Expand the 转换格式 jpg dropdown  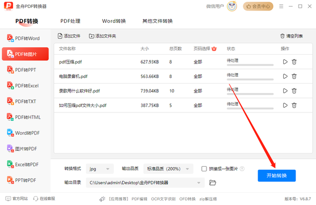point(100,169)
